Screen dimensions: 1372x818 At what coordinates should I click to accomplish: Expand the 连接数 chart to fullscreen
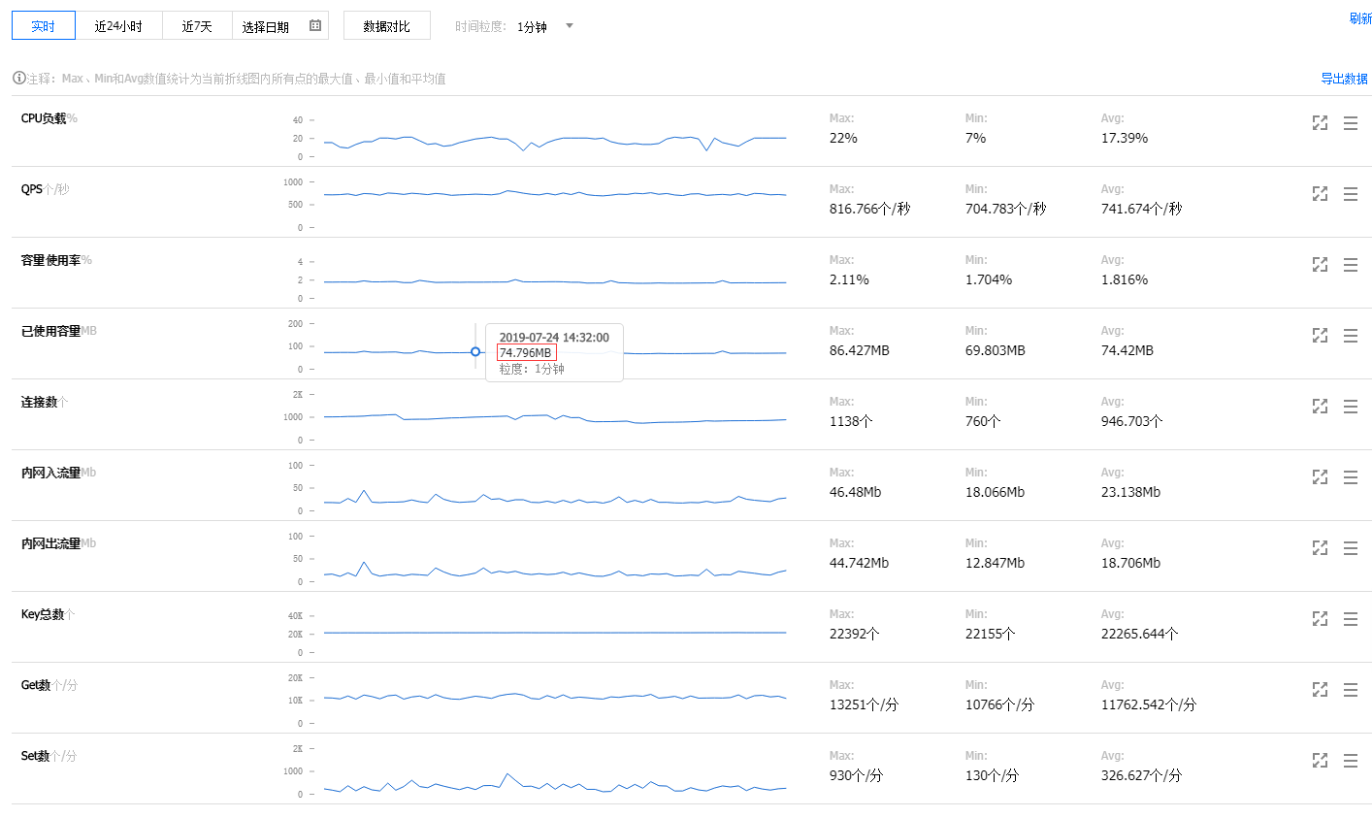1320,407
